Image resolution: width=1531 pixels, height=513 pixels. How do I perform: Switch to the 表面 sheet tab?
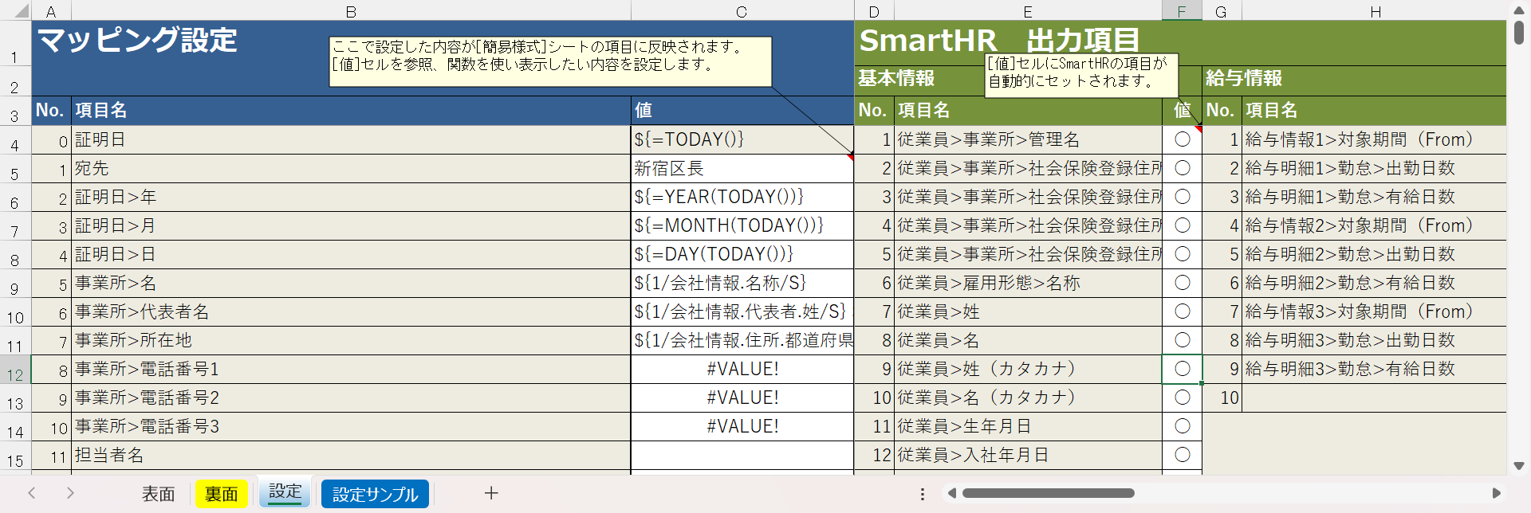click(x=158, y=494)
